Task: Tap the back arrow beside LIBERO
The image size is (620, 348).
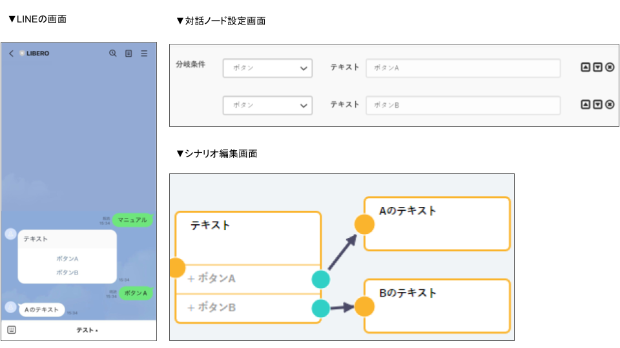Action: (x=11, y=53)
